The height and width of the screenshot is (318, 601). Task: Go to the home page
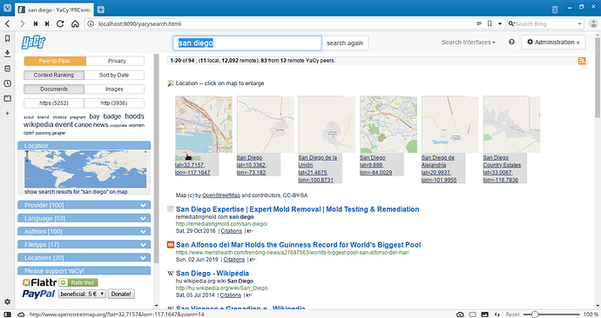click(x=75, y=23)
